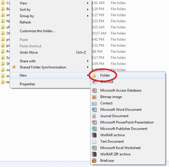Click the Folder icon in New submenu
Screen dimensions: 169x167
click(94, 75)
